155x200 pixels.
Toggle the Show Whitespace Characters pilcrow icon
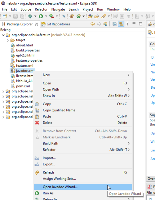(128, 16)
